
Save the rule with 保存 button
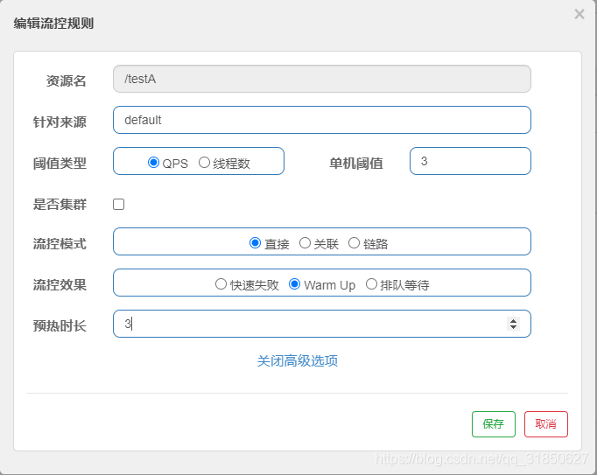click(494, 424)
